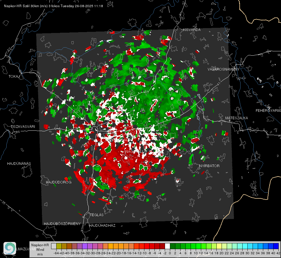
Task: Click the TOKAJ city label
Action: (14, 77)
